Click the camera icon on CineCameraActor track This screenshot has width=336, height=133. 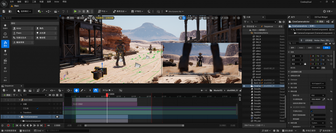tap(57, 117)
